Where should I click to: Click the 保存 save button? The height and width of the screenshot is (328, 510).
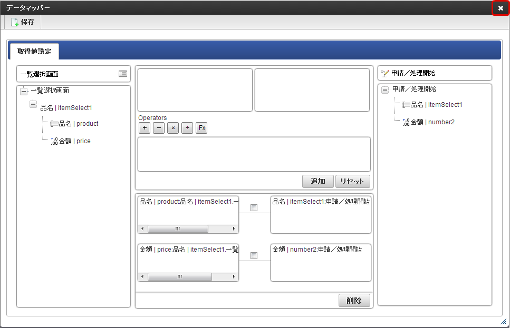(23, 22)
